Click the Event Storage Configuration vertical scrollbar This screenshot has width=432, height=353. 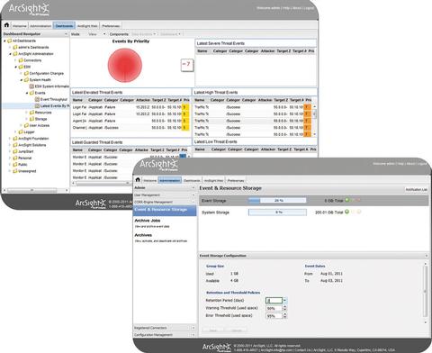[425, 293]
